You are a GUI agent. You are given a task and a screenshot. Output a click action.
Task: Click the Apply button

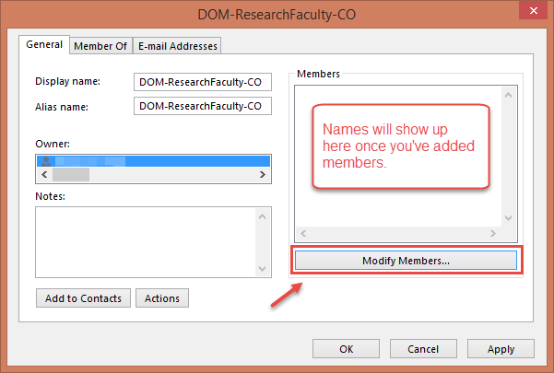(x=501, y=349)
